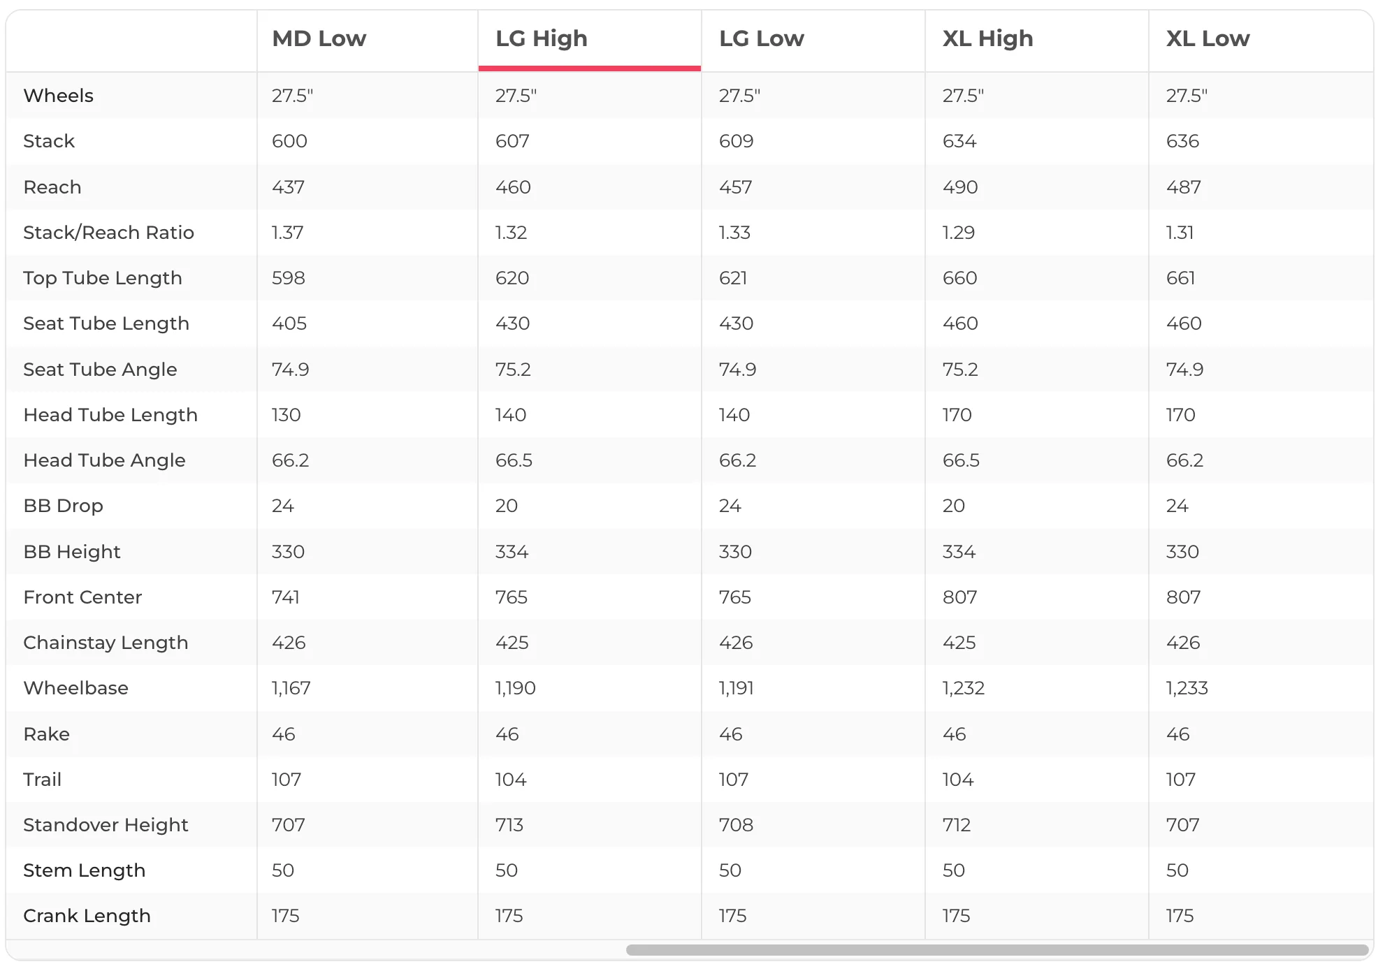Click the LG High BB Height value 334
Screen dimensions: 1385x978
point(512,552)
